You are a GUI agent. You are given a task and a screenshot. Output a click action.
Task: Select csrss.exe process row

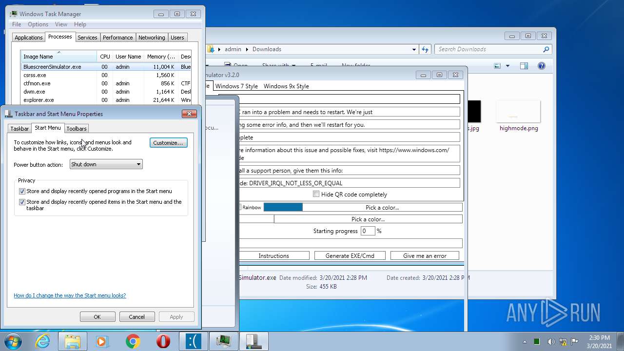[x=107, y=75]
